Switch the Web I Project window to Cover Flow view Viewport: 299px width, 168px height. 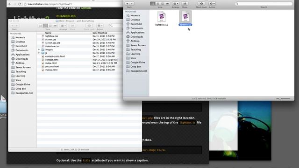tap(55, 26)
